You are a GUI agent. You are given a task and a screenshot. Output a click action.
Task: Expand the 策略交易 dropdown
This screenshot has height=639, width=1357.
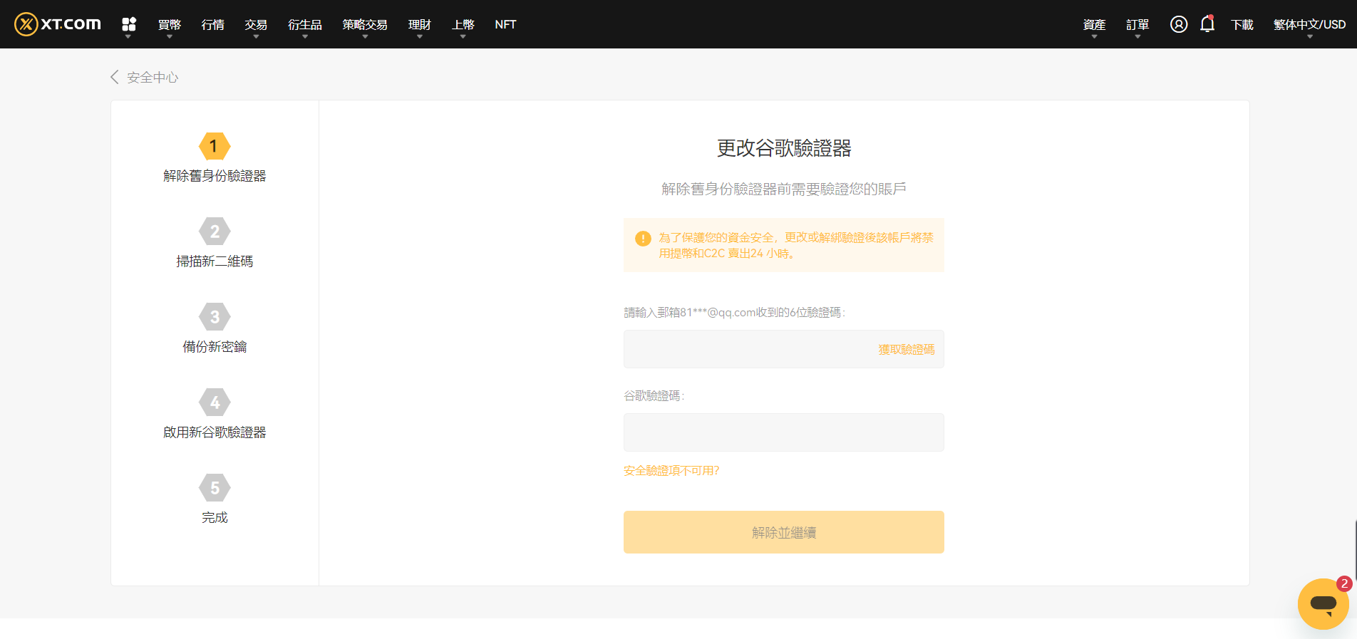[x=365, y=24]
